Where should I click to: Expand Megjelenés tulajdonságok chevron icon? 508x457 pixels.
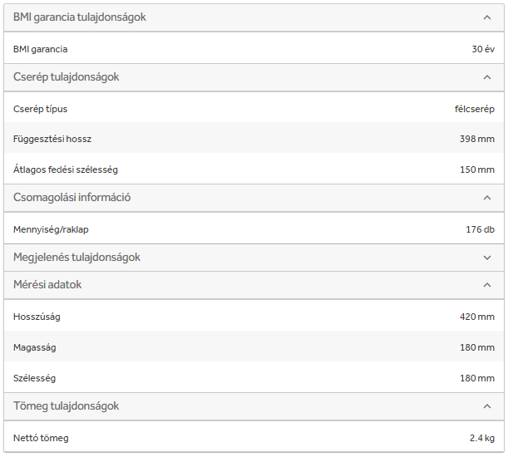coord(487,258)
